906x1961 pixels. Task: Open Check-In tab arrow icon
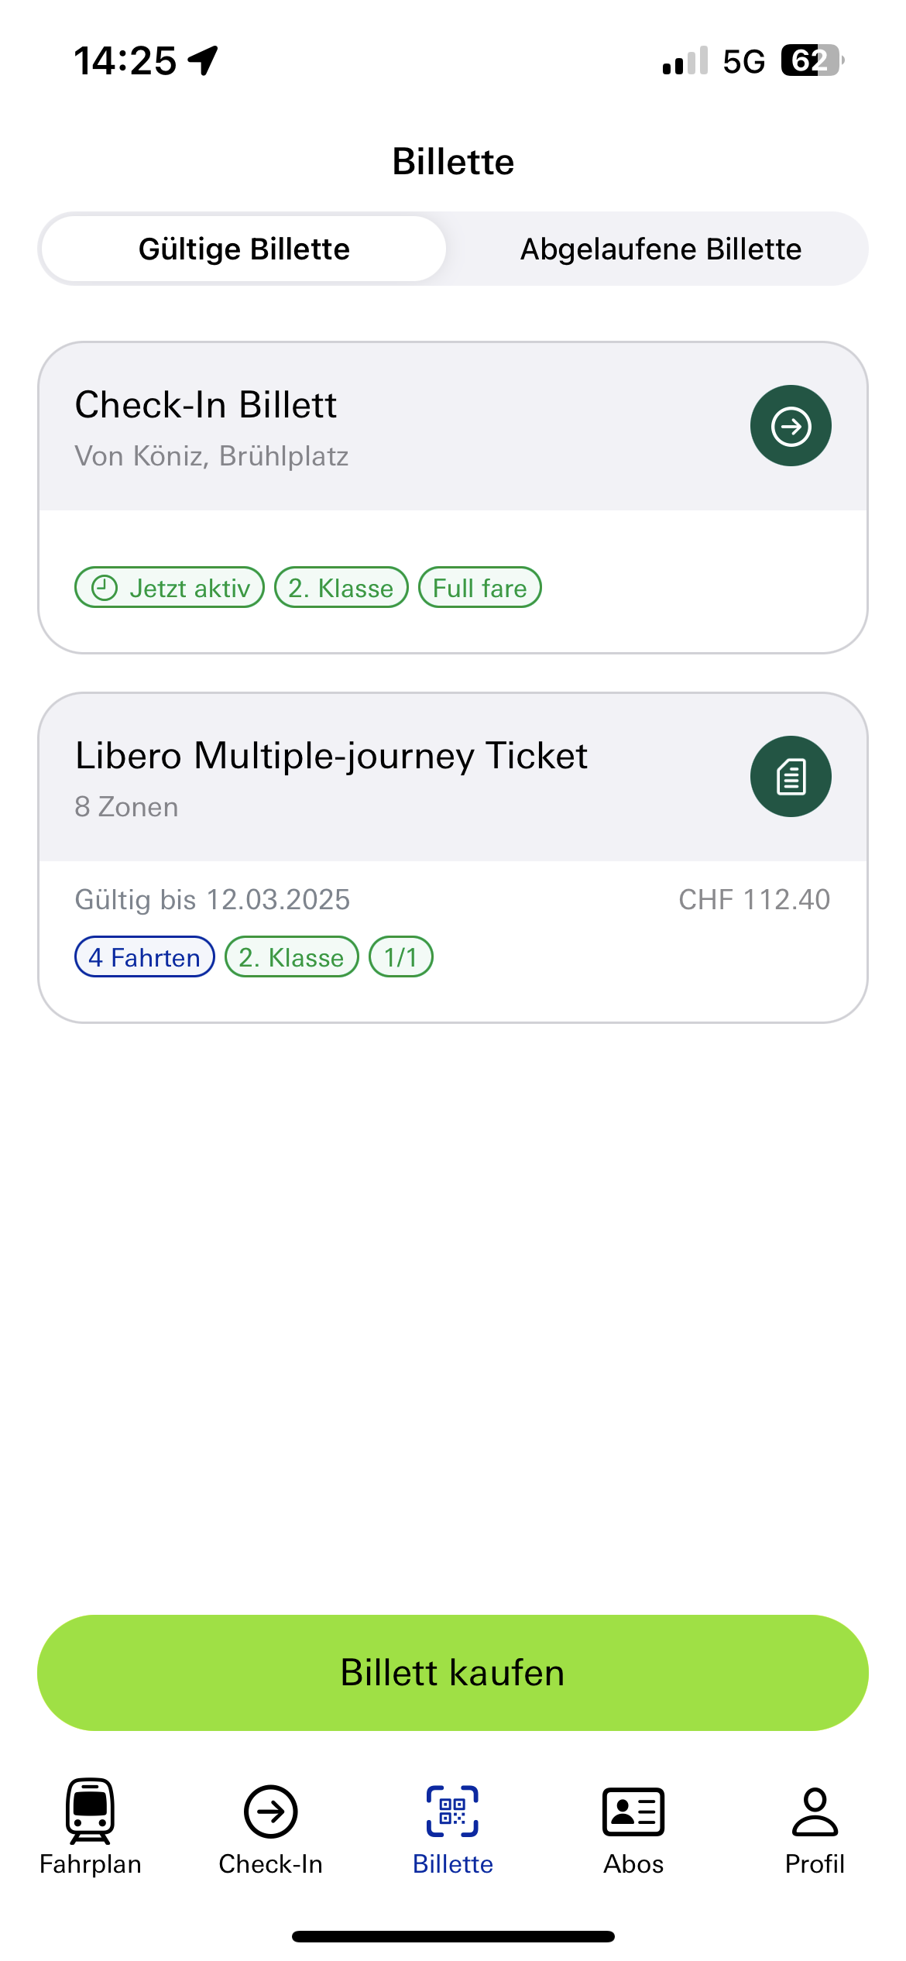(x=270, y=1812)
